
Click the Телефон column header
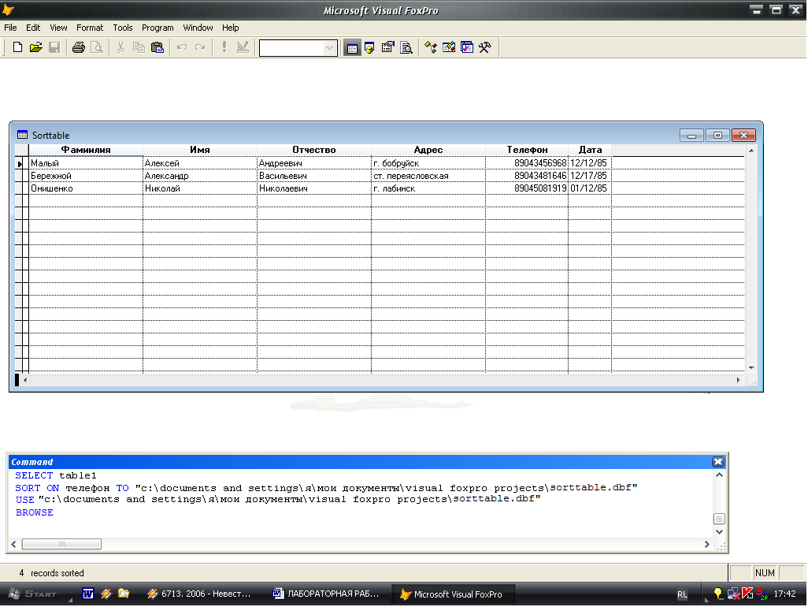pos(527,150)
